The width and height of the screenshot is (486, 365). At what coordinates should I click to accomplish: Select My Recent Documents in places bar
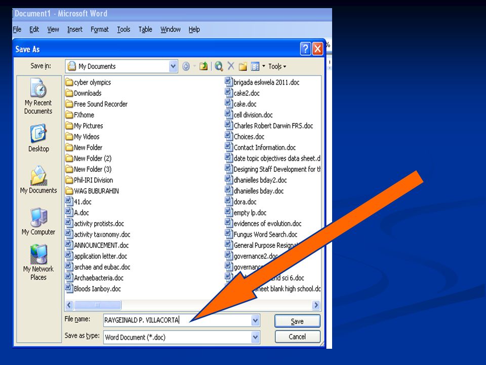[x=38, y=96]
